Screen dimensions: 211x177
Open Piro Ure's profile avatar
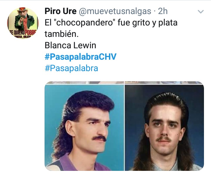coord(23,23)
